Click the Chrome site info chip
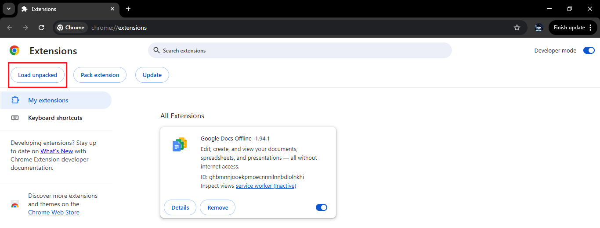Screen dimensions: 600x228 pos(70,28)
